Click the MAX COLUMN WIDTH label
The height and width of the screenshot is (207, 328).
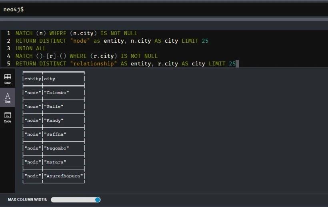pyautogui.click(x=28, y=199)
